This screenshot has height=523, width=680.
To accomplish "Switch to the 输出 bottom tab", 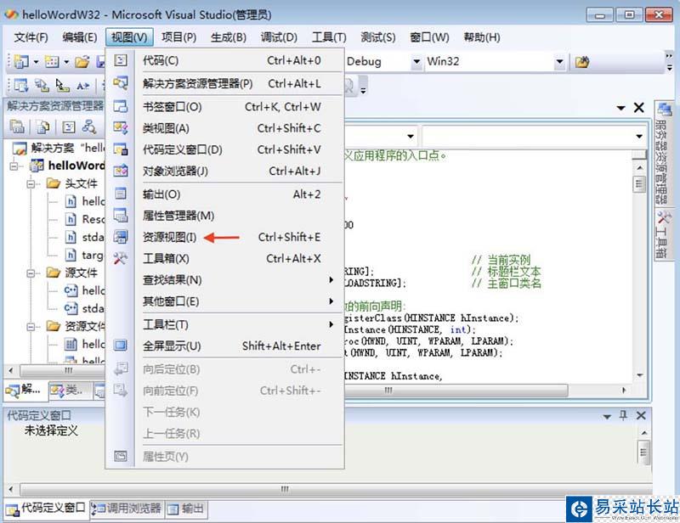I will (186, 509).
